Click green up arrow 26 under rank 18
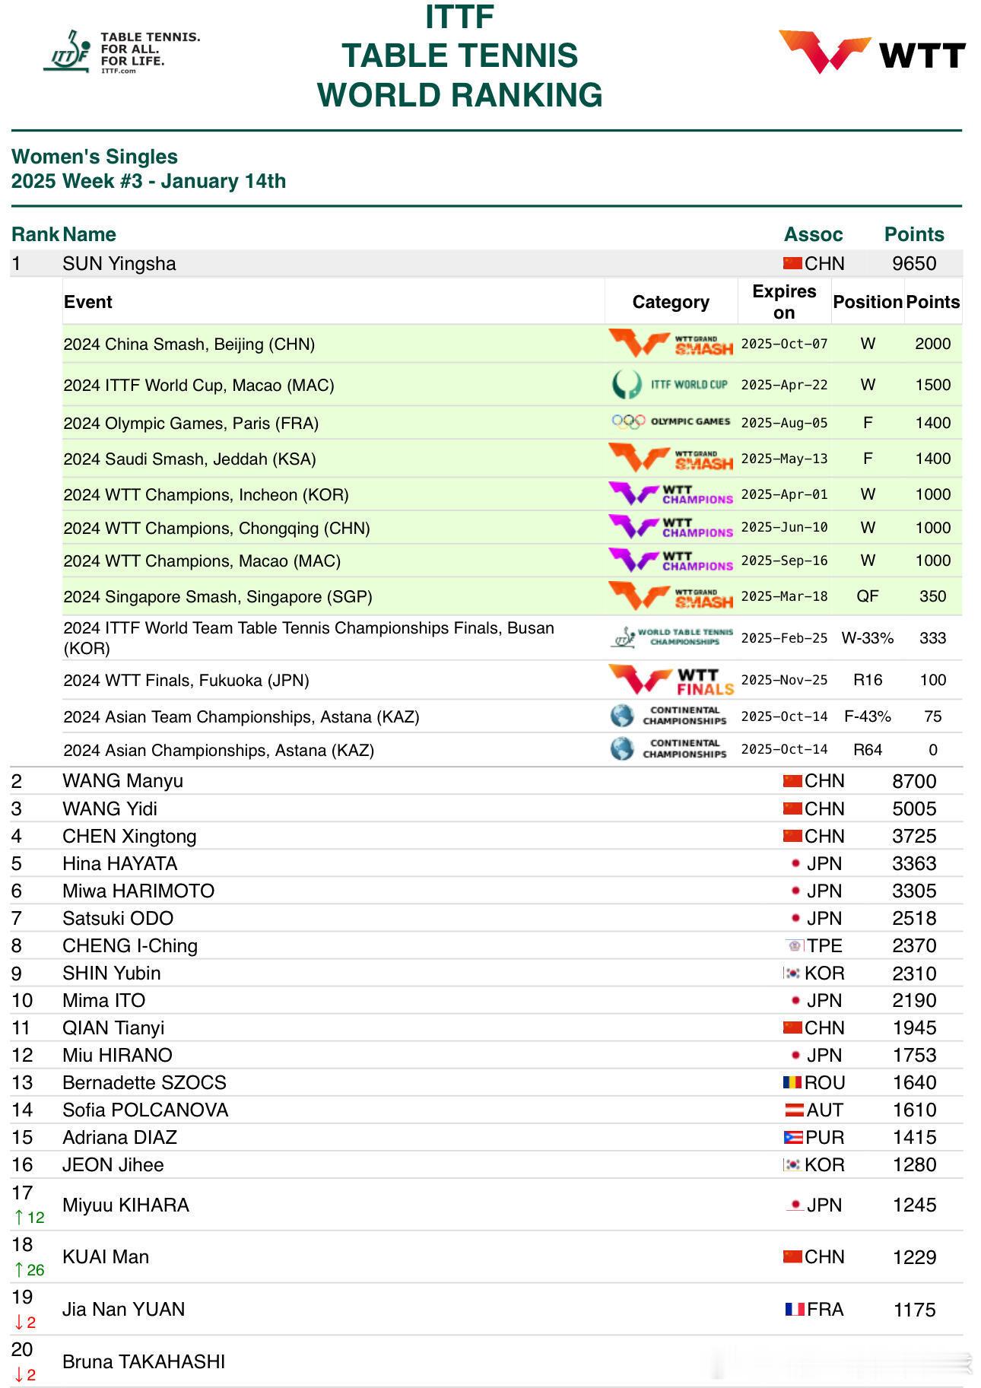The width and height of the screenshot is (981, 1388). [30, 1270]
